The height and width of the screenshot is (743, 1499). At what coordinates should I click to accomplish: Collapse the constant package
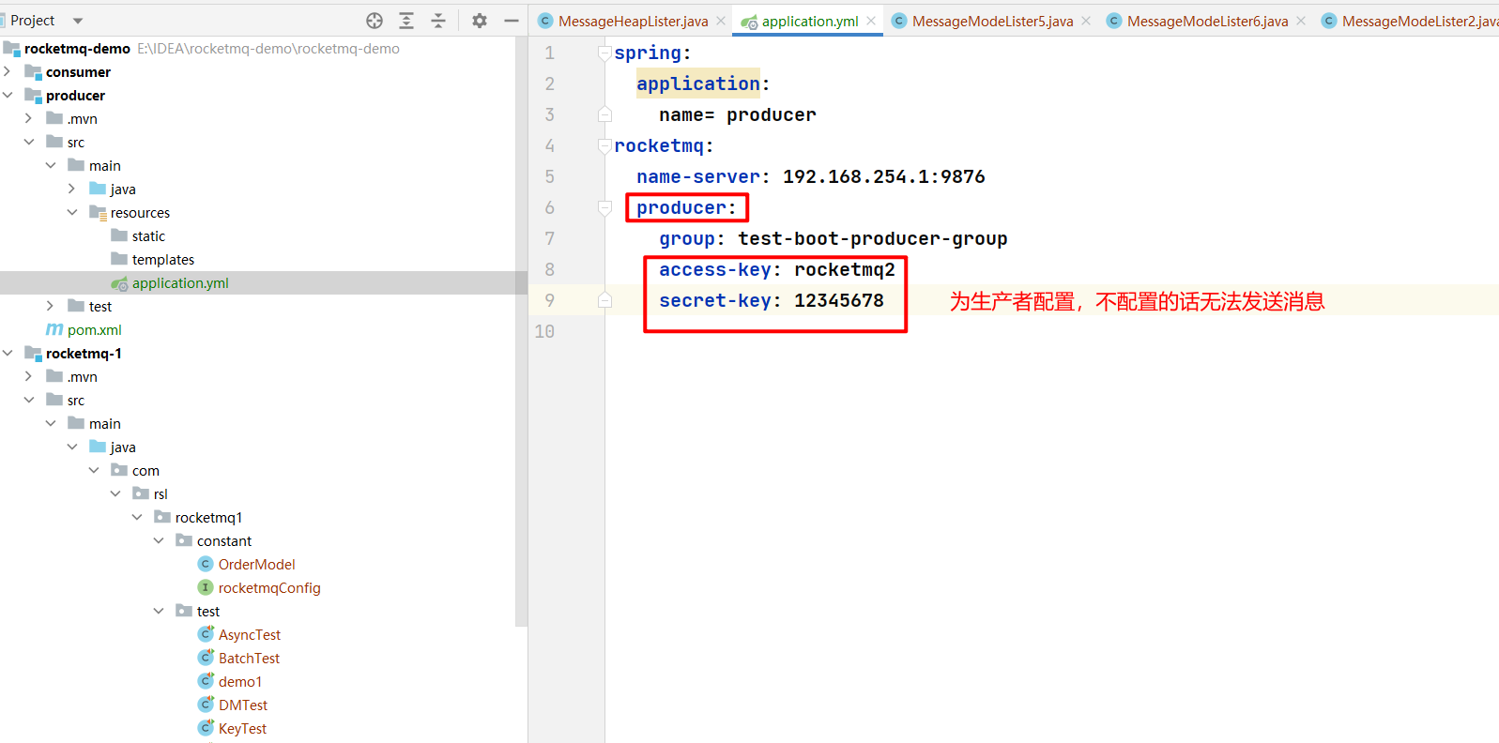(158, 540)
